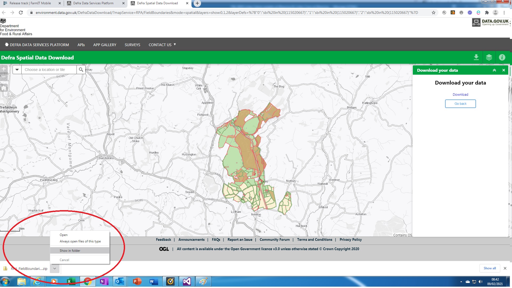The height and width of the screenshot is (288, 512).
Task: Click the RPA_FieldBoundari....zip download file icon
Action: pos(4,268)
